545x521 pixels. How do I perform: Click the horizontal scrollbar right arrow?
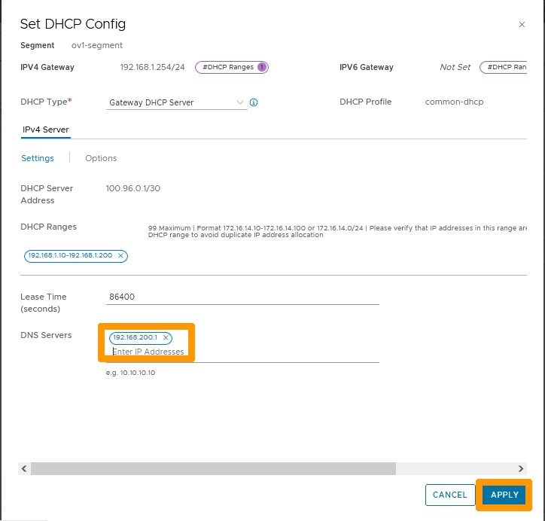point(521,468)
